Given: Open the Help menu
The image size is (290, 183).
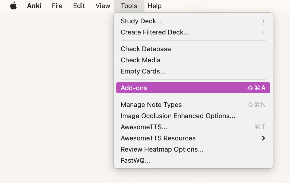Looking at the screenshot, I should (x=154, y=6).
